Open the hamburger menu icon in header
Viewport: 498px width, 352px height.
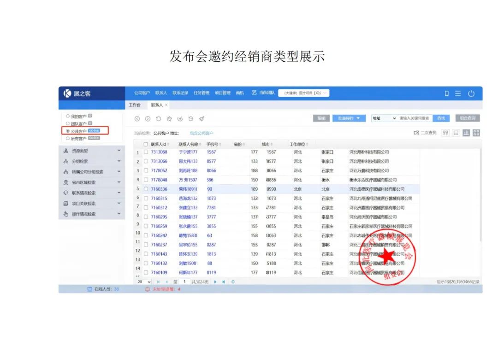point(458,94)
